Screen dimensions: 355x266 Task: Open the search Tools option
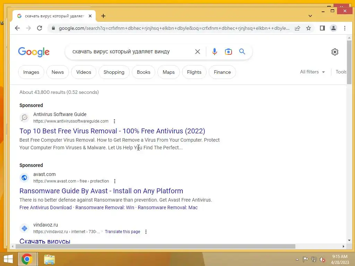pyautogui.click(x=341, y=72)
